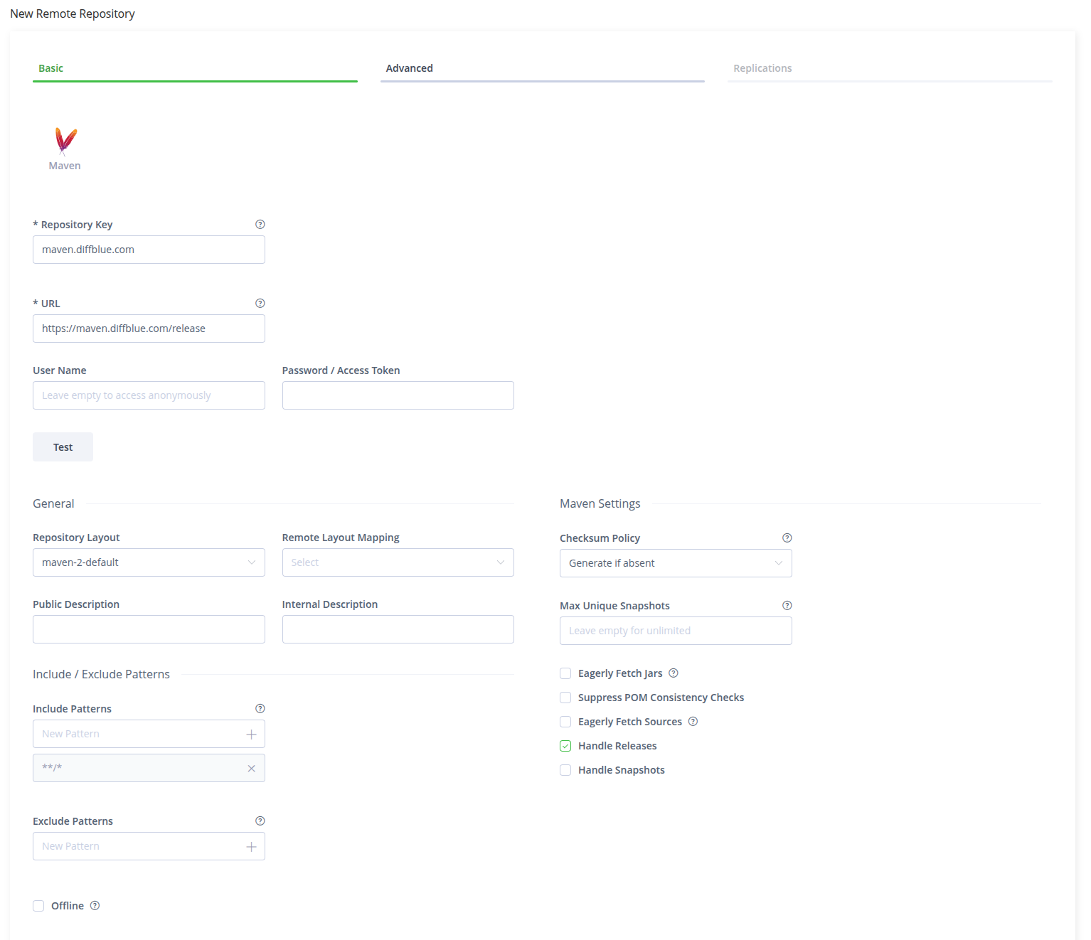Remove the **/* include pattern
The width and height of the screenshot is (1091, 940).
[251, 769]
